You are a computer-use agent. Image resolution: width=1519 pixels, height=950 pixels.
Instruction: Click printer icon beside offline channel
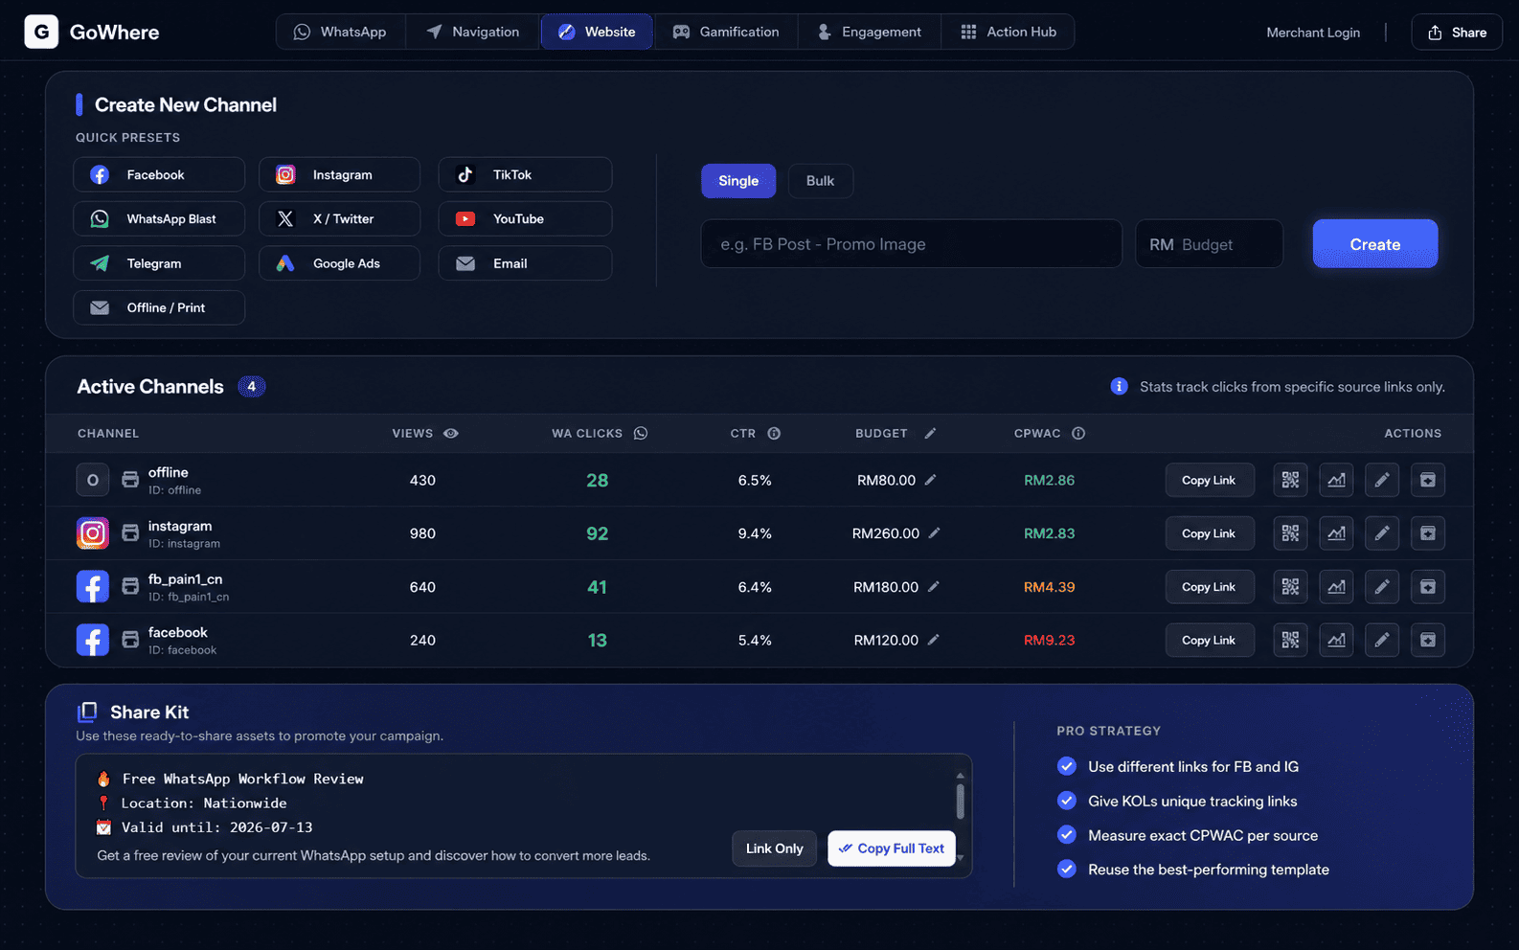(130, 480)
